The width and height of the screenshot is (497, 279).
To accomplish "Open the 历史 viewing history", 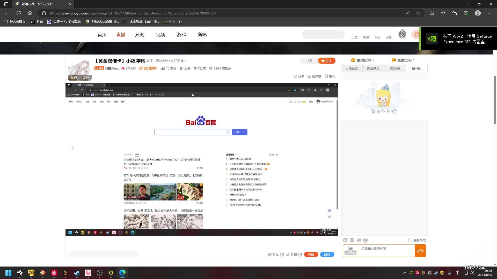I will pyautogui.click(x=354, y=37).
